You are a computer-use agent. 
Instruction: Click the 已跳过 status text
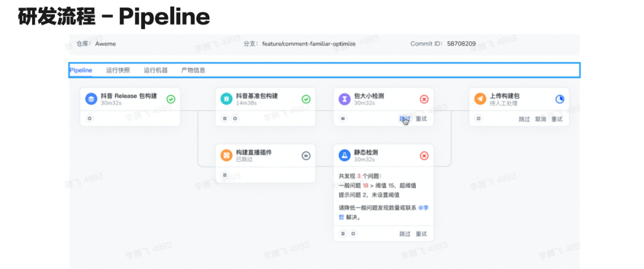[244, 159]
